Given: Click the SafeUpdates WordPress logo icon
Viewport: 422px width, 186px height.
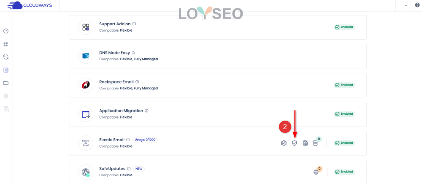Looking at the screenshot, I should [86, 172].
